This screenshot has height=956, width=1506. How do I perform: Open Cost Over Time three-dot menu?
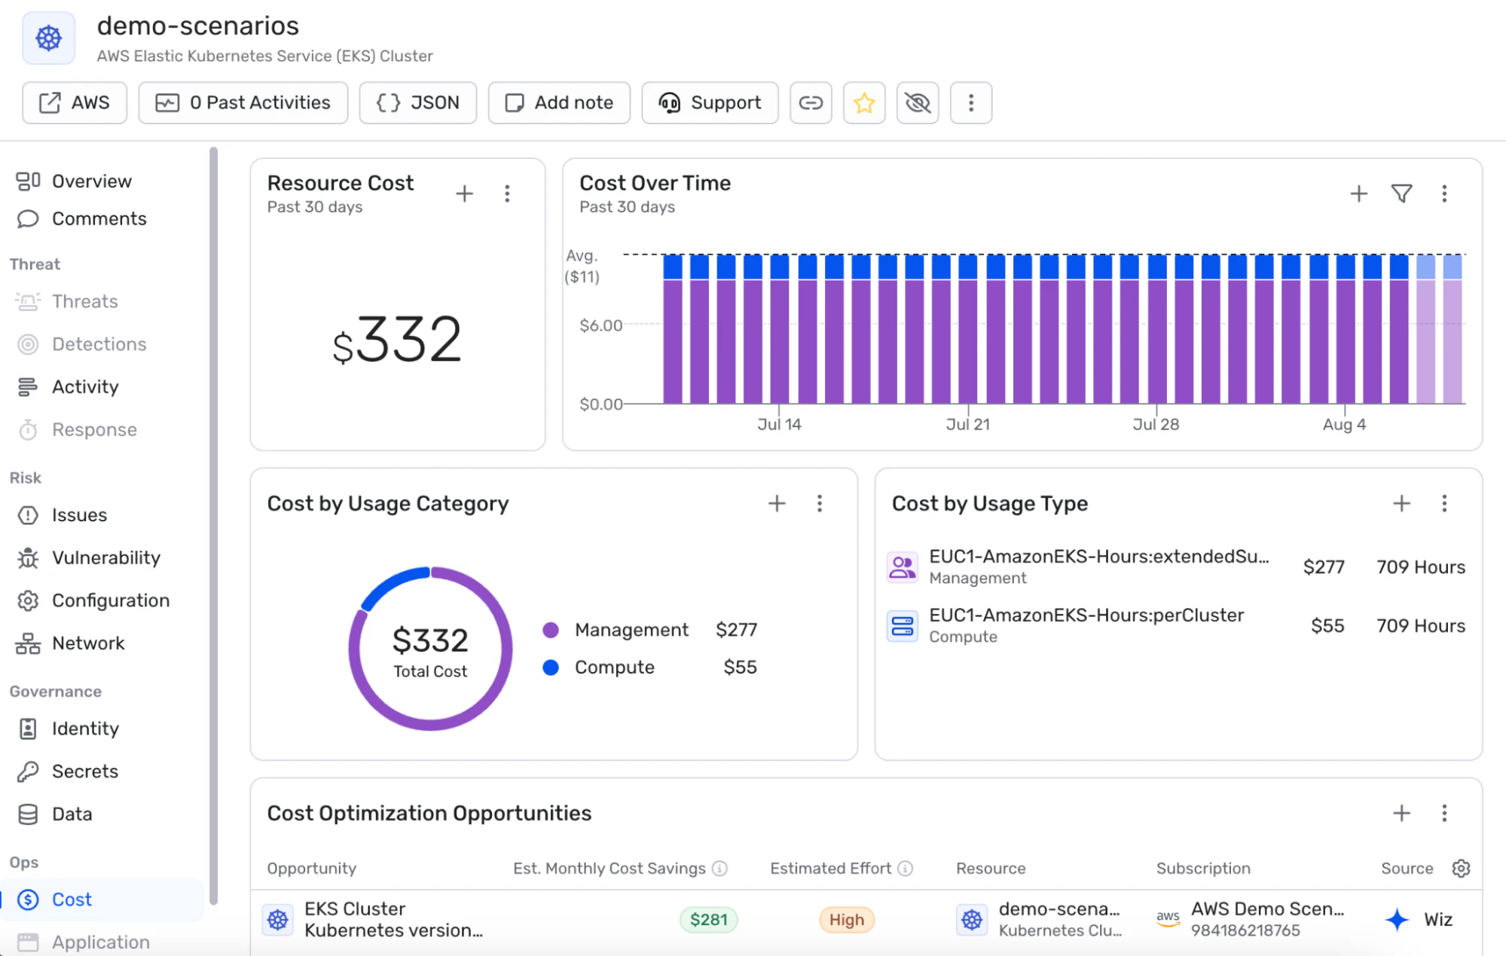pos(1444,194)
